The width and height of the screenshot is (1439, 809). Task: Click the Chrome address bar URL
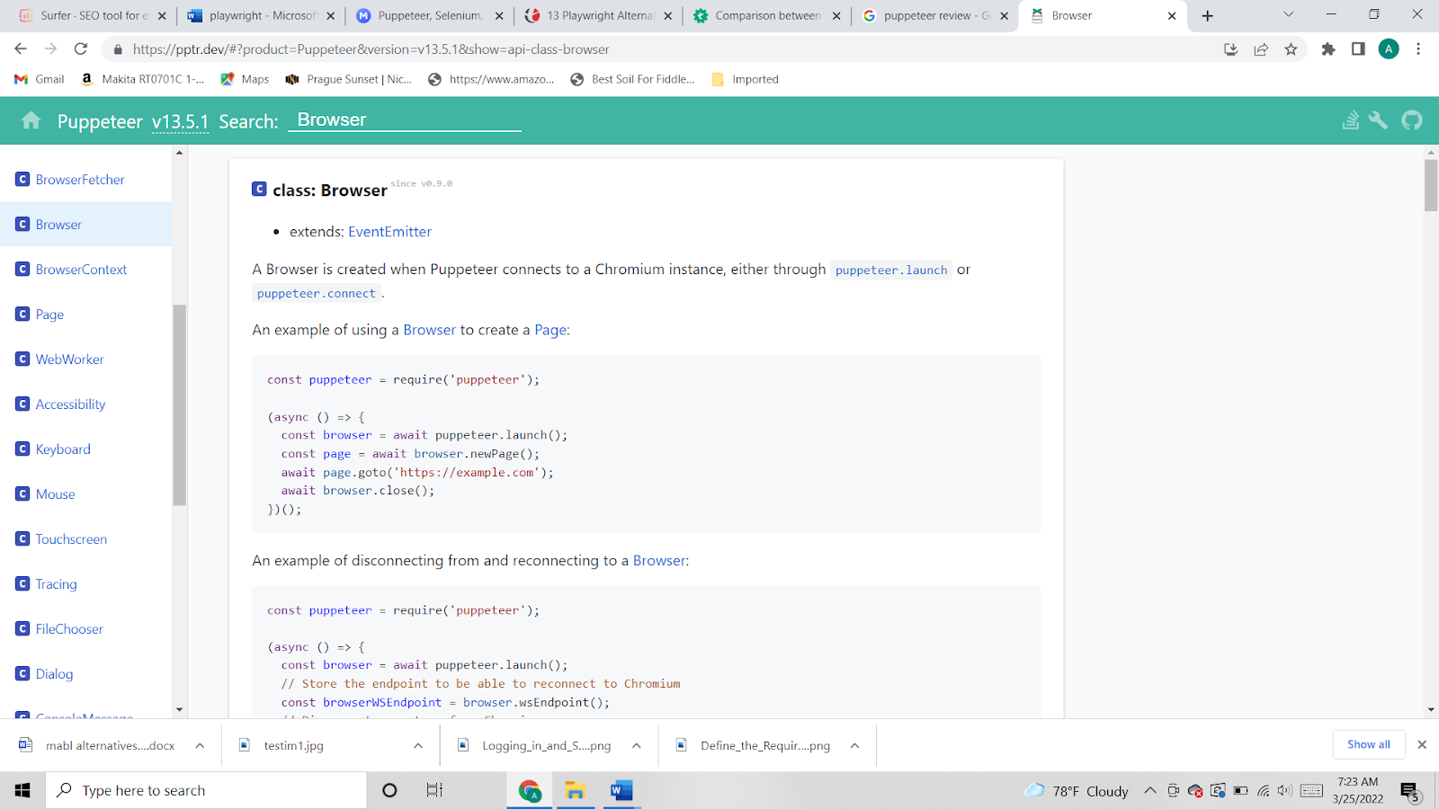coord(371,49)
